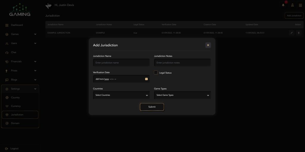Enable the Legal Status checkbox
This screenshot has height=152, width=305.
(x=156, y=73)
